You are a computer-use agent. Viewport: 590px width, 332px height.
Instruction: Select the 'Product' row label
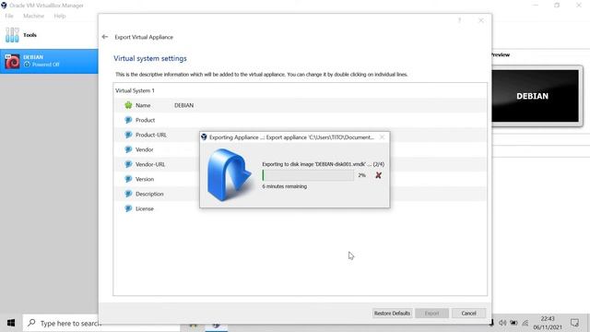tap(146, 120)
